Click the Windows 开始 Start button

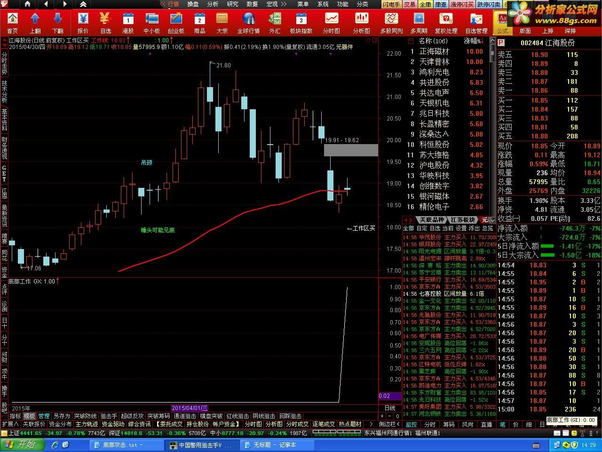(23, 444)
